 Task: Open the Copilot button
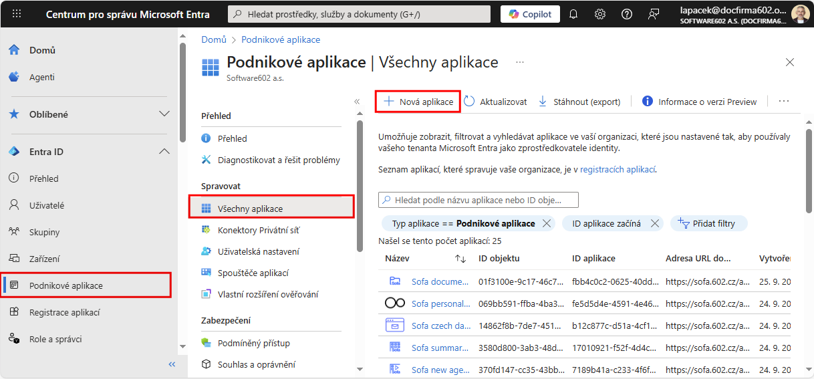click(530, 14)
